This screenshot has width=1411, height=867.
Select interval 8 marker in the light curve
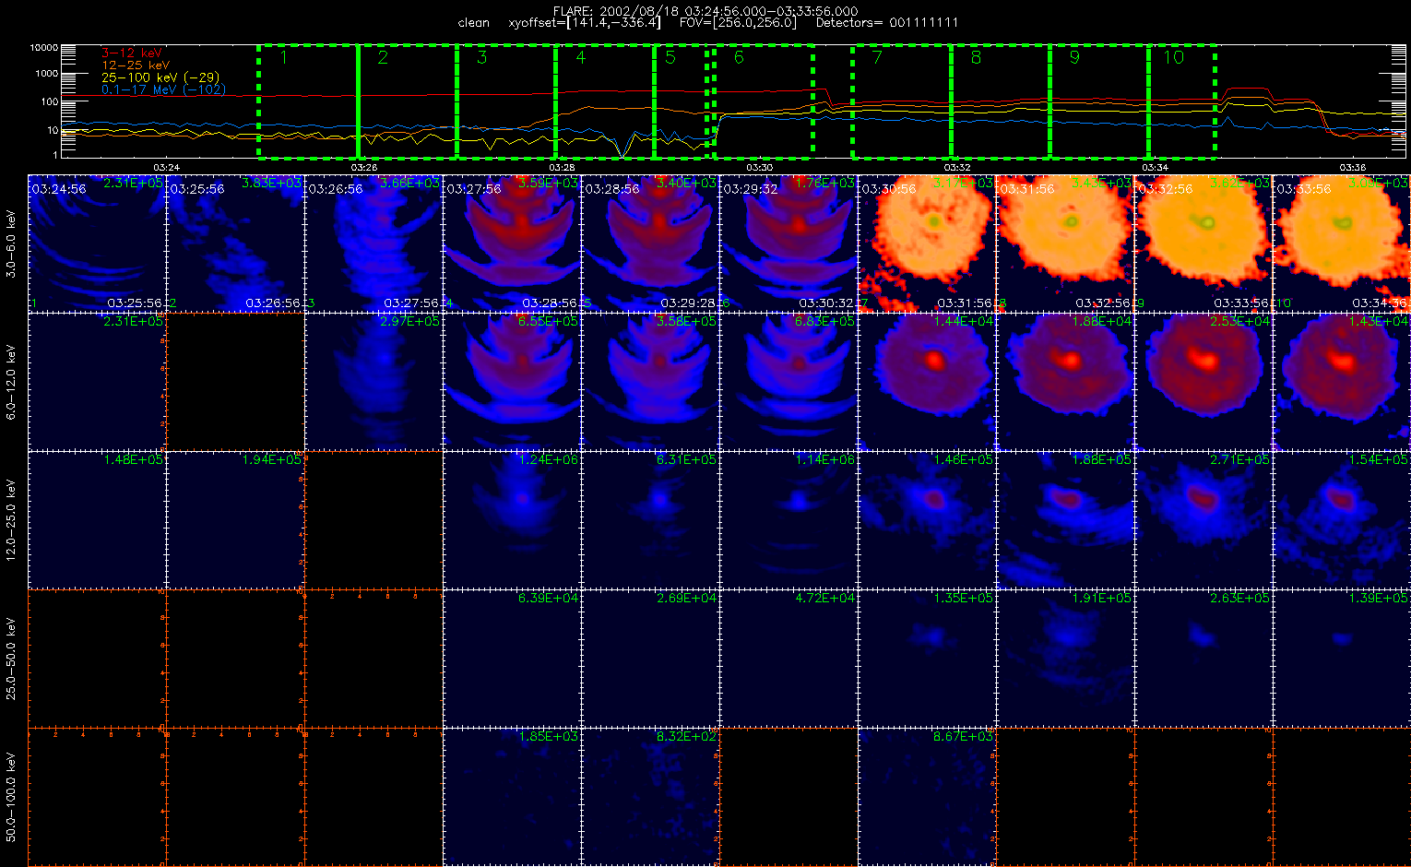(x=976, y=57)
